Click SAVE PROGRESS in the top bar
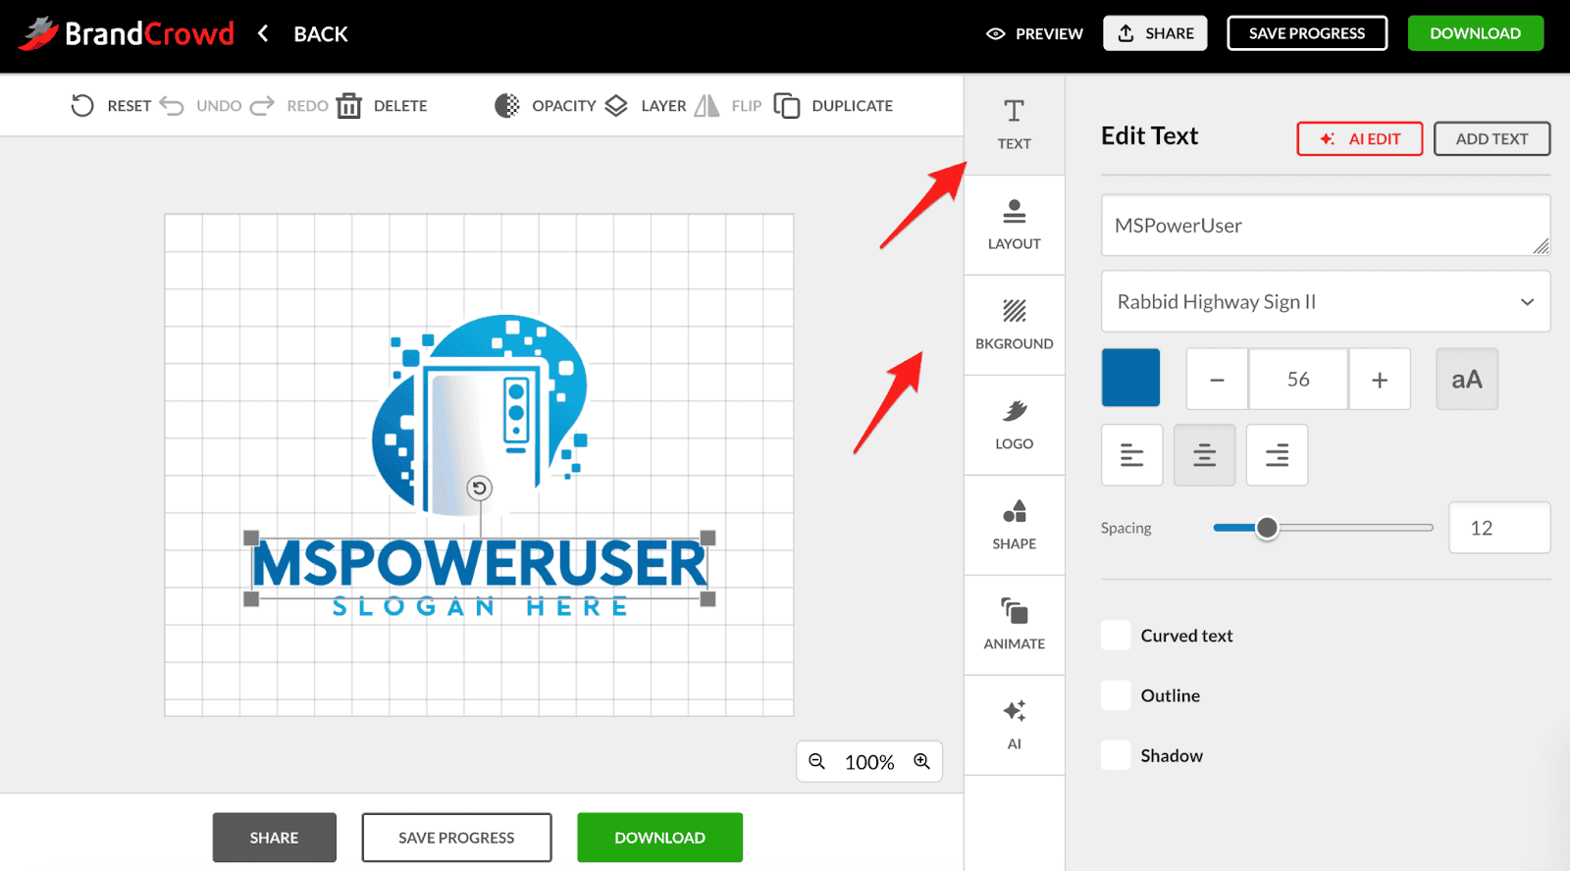This screenshot has width=1570, height=871. [x=1307, y=33]
